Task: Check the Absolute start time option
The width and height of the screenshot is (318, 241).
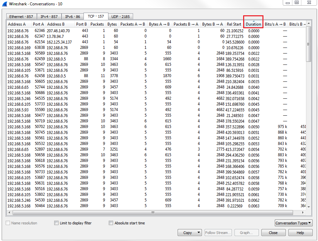Action: pyautogui.click(x=111, y=223)
